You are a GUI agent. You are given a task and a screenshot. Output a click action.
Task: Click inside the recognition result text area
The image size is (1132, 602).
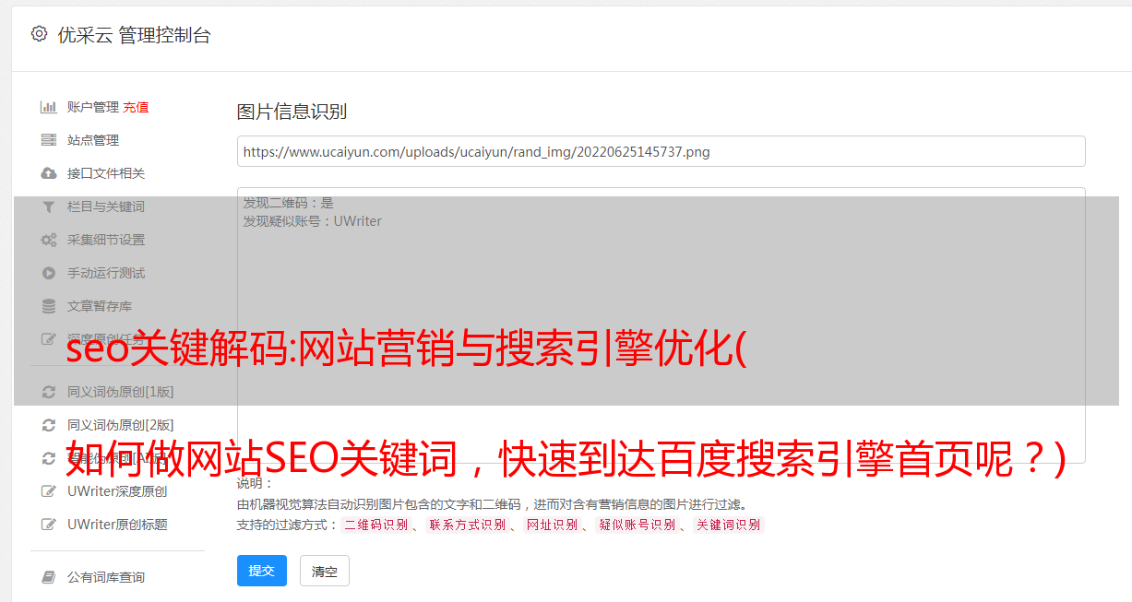pyautogui.click(x=661, y=325)
